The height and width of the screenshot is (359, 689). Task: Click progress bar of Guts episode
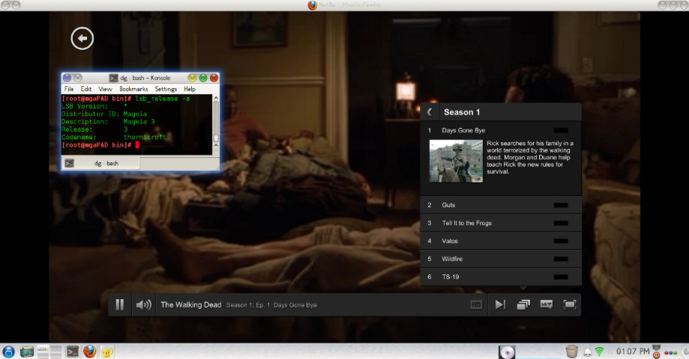pos(561,205)
